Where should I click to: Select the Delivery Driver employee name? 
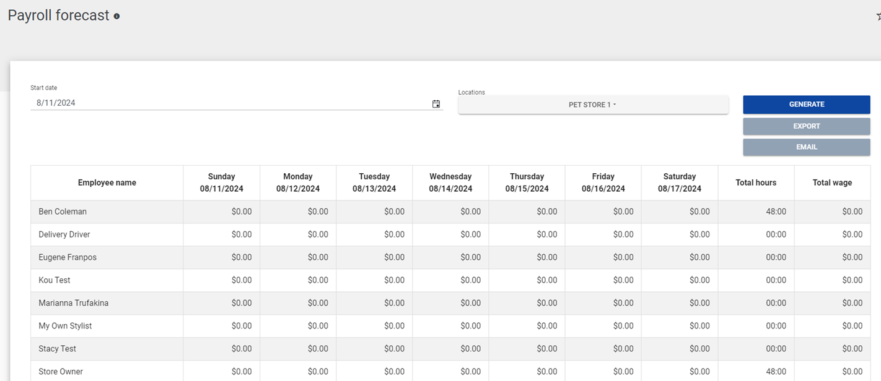[x=64, y=234]
